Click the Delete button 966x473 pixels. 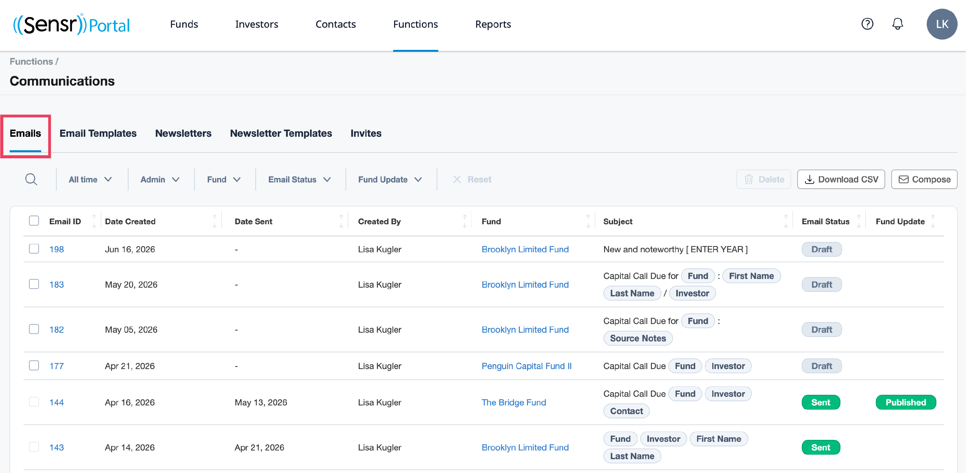pyautogui.click(x=764, y=180)
